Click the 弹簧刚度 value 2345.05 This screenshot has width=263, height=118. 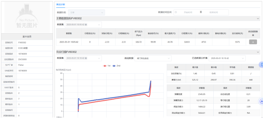(x=202, y=94)
